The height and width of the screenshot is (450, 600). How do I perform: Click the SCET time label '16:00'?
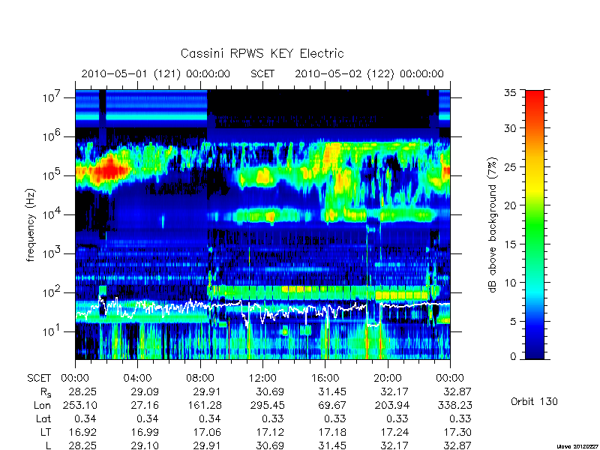325,378
